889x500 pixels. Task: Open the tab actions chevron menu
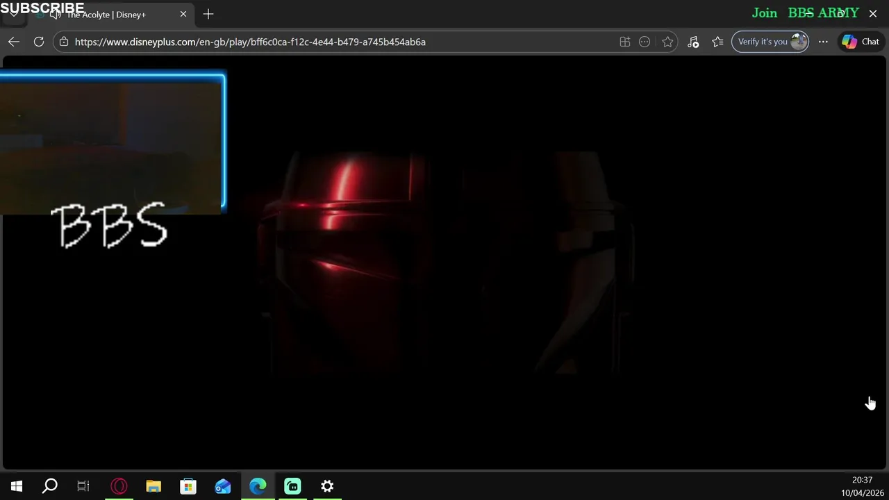pyautogui.click(x=14, y=14)
